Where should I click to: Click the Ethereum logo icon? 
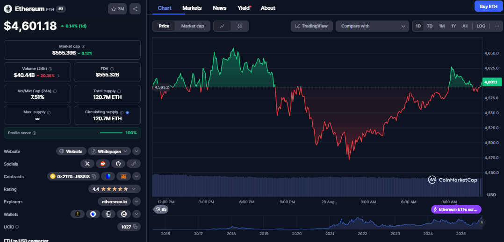(x=8, y=9)
